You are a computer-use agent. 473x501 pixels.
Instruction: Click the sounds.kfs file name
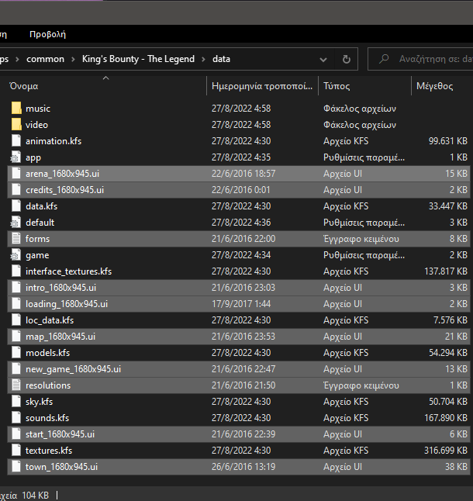[47, 418]
